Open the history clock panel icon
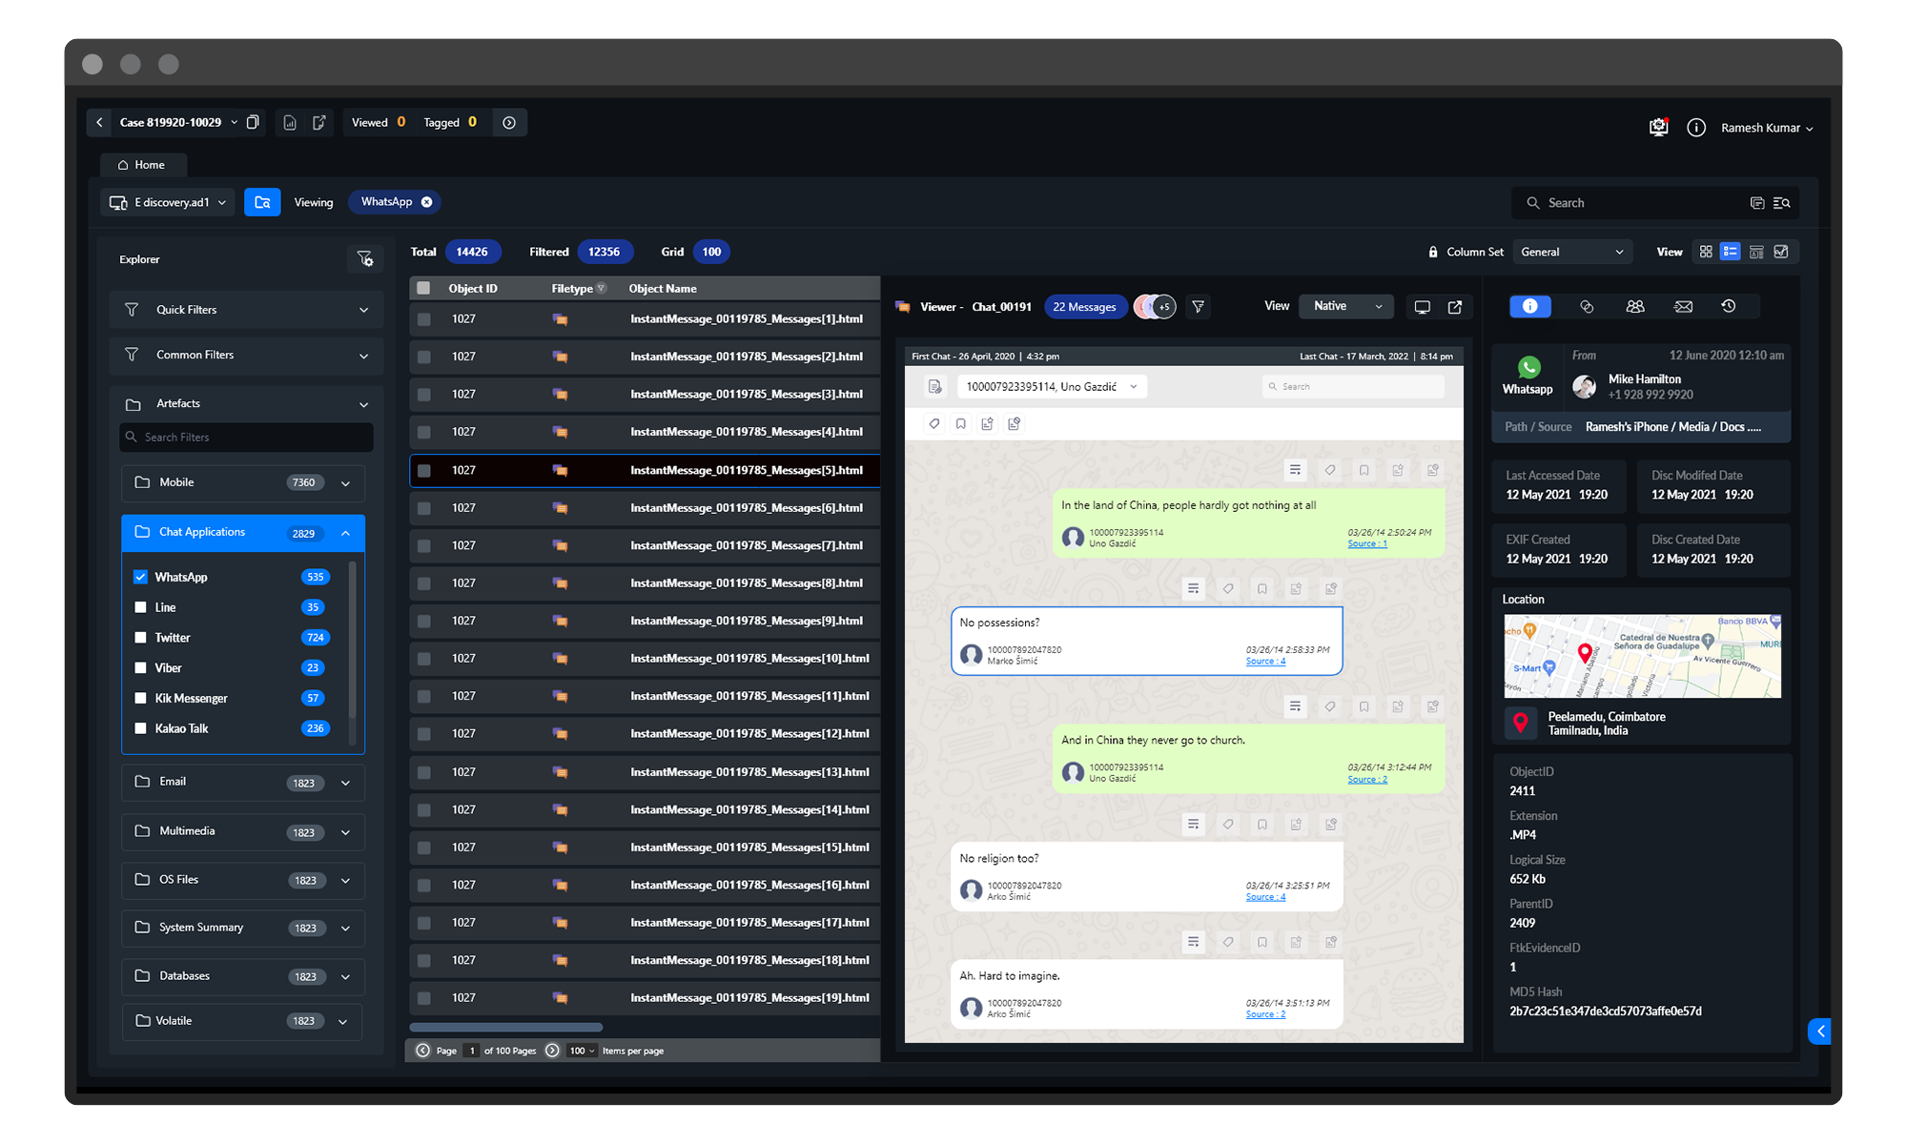The image size is (1907, 1144). click(1729, 306)
